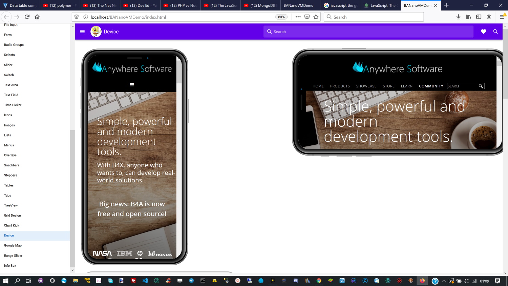Click the SpongeBob avatar logo in header
The image size is (508, 286).
click(x=96, y=32)
